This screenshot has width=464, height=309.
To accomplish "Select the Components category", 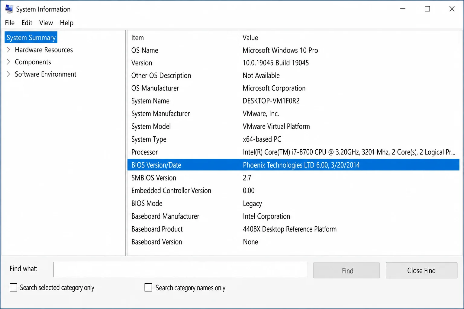I will pyautogui.click(x=33, y=62).
